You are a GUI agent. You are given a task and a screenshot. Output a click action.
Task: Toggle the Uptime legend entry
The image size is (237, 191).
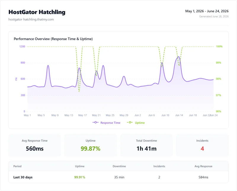pos(136,123)
